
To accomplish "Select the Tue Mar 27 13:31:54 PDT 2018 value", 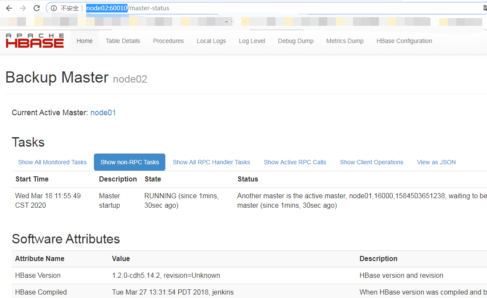I will 173,292.
